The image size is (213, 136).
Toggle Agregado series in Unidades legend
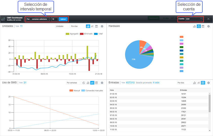[x=72, y=34]
